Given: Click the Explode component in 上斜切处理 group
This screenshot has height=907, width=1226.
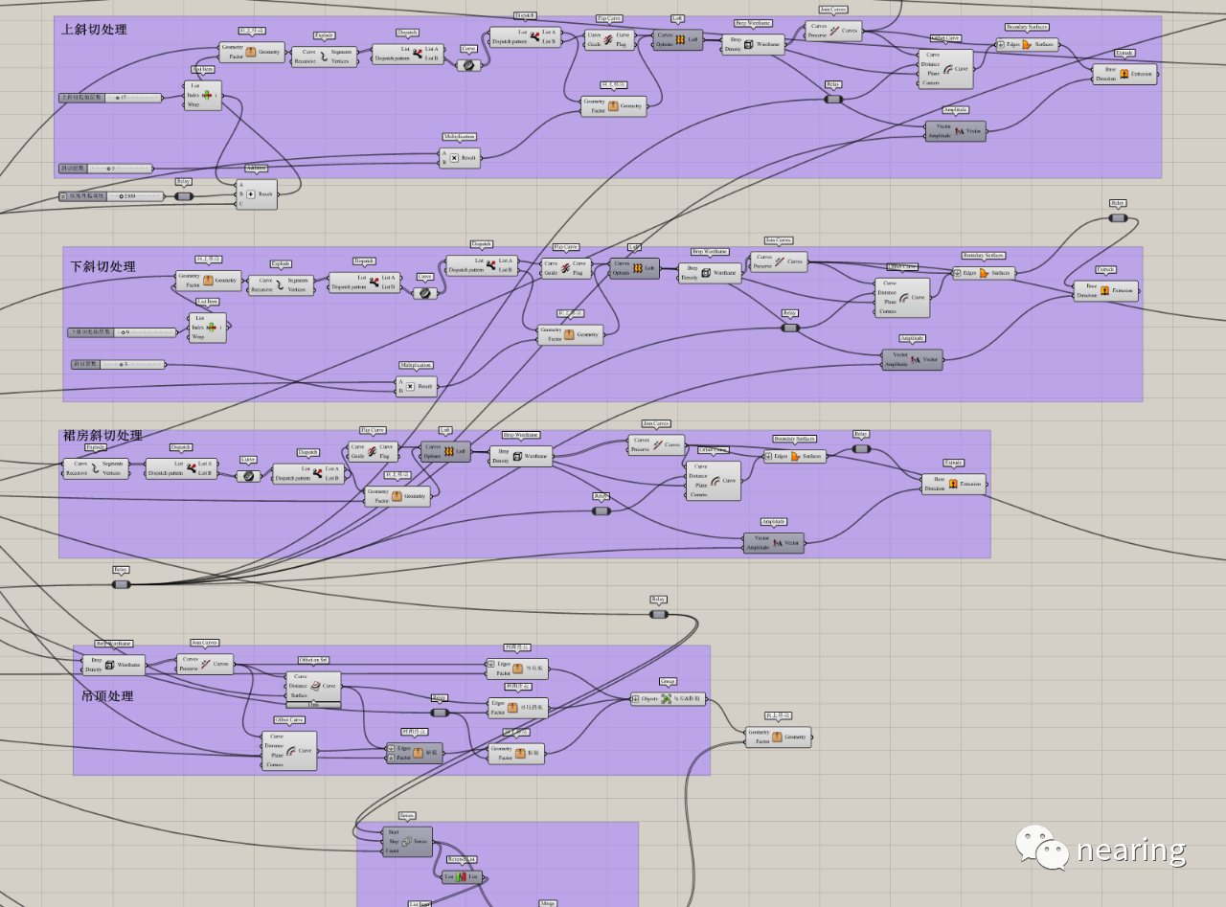Looking at the screenshot, I should (325, 57).
